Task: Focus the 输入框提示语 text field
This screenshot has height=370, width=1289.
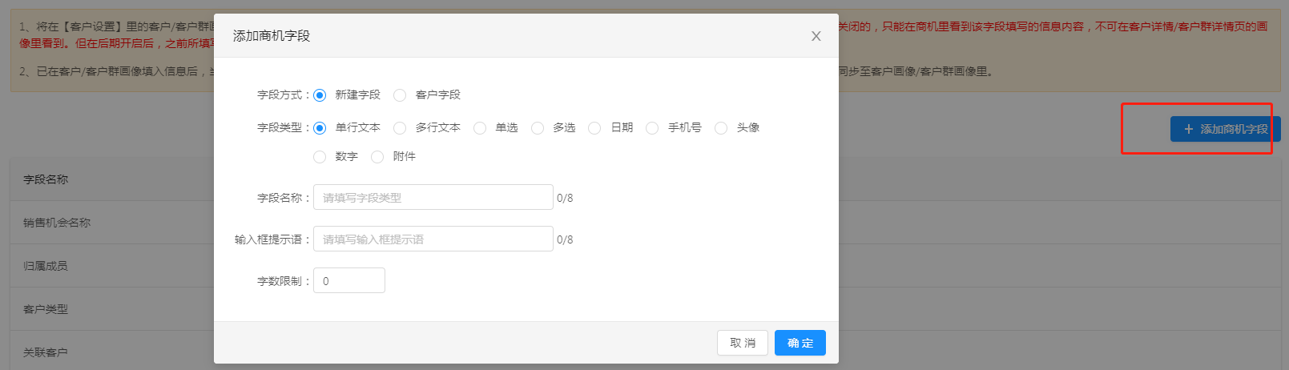Action: tap(433, 239)
